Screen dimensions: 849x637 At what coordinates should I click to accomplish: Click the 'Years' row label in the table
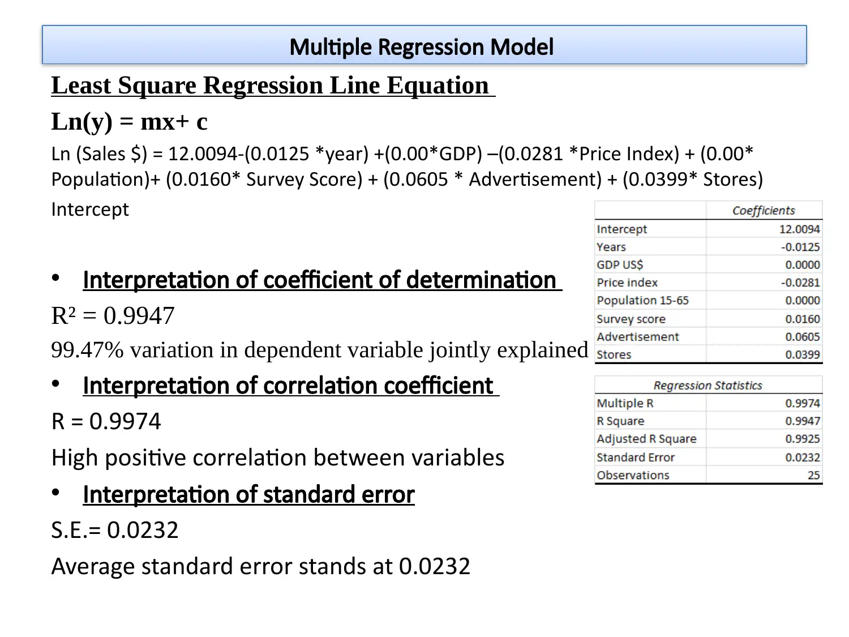click(x=611, y=247)
